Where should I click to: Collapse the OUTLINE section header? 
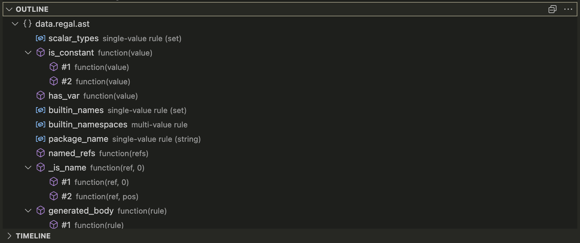click(x=9, y=9)
